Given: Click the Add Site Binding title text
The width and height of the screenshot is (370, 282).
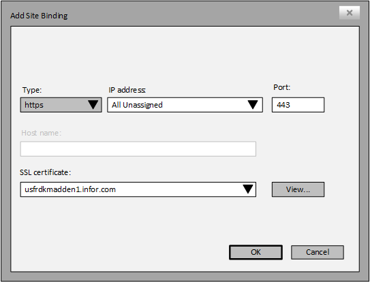Looking at the screenshot, I should tap(39, 16).
